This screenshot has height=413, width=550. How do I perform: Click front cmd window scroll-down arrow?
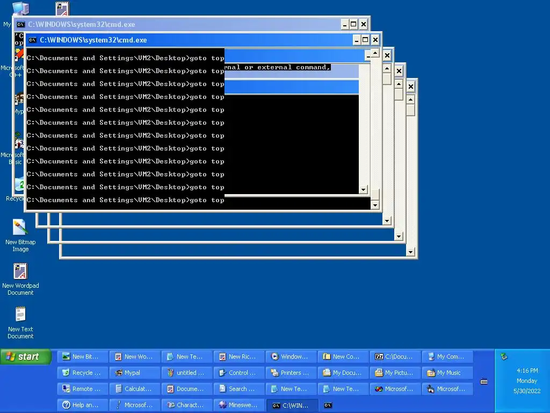pos(375,205)
